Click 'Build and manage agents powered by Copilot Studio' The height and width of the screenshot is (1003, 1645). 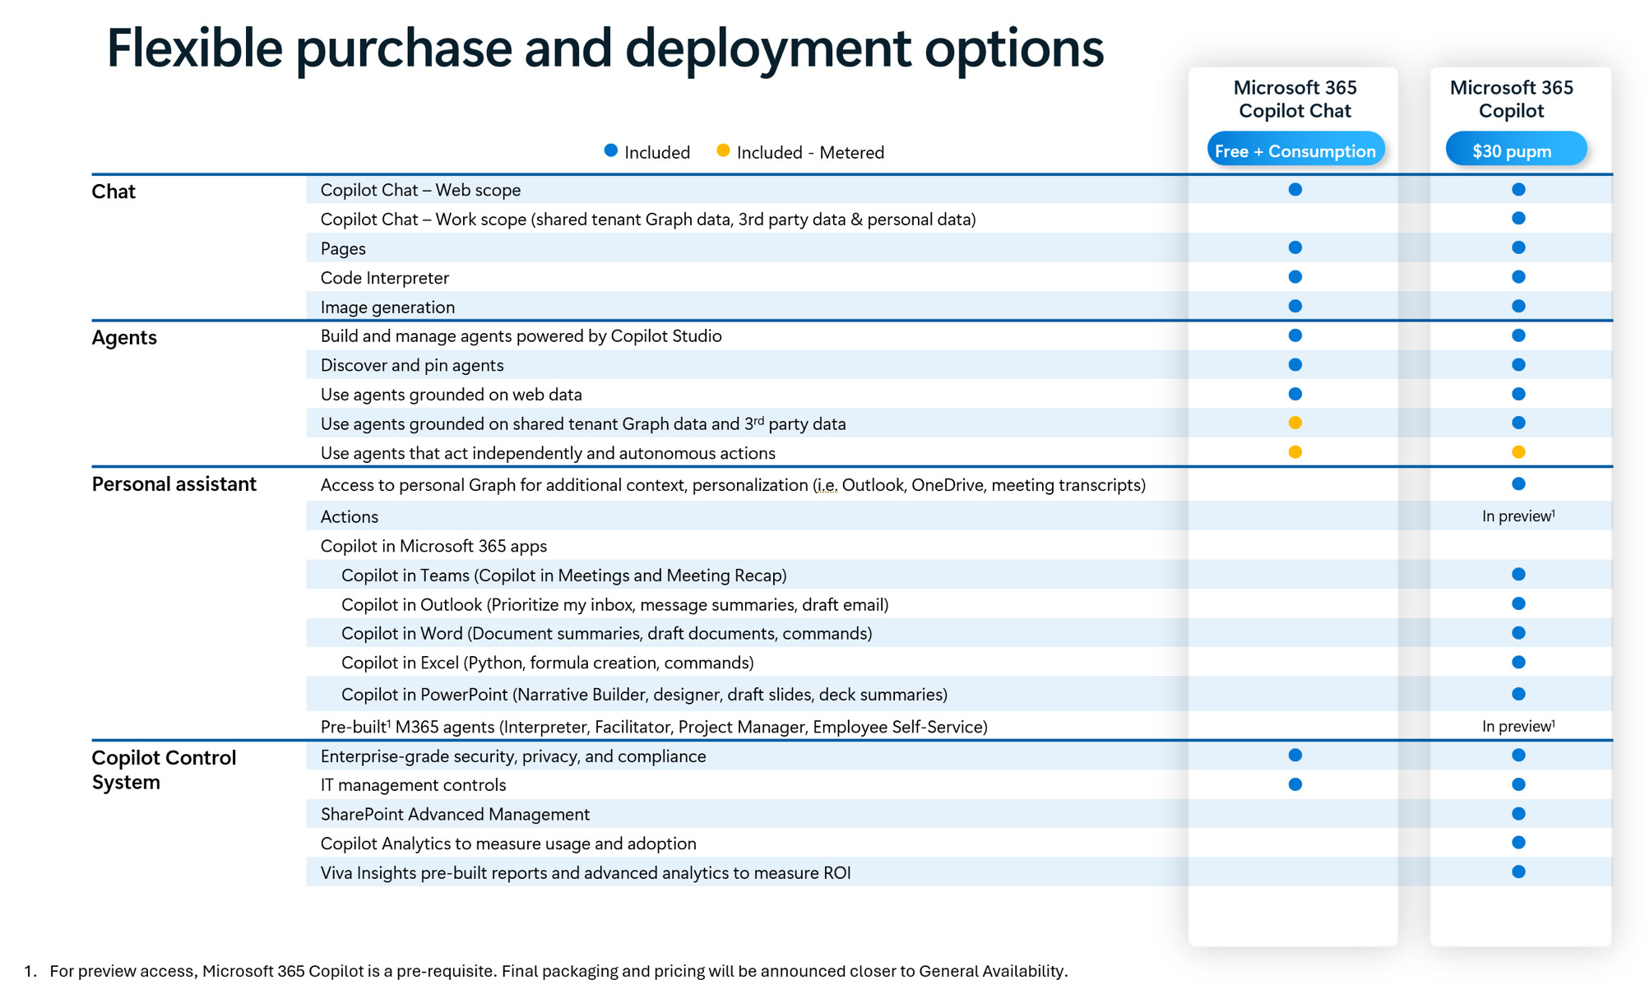(521, 336)
